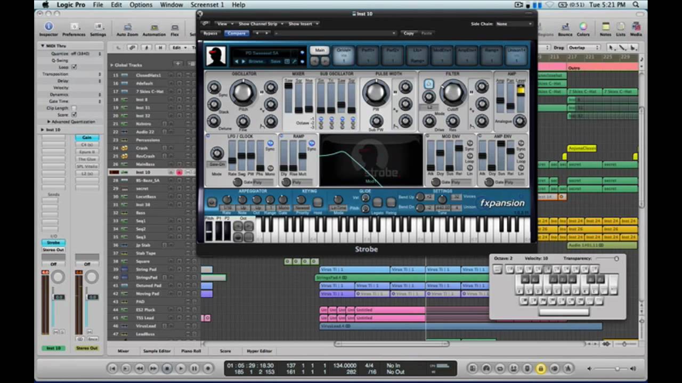Click Browse in the Strobe preset bar

click(256, 62)
